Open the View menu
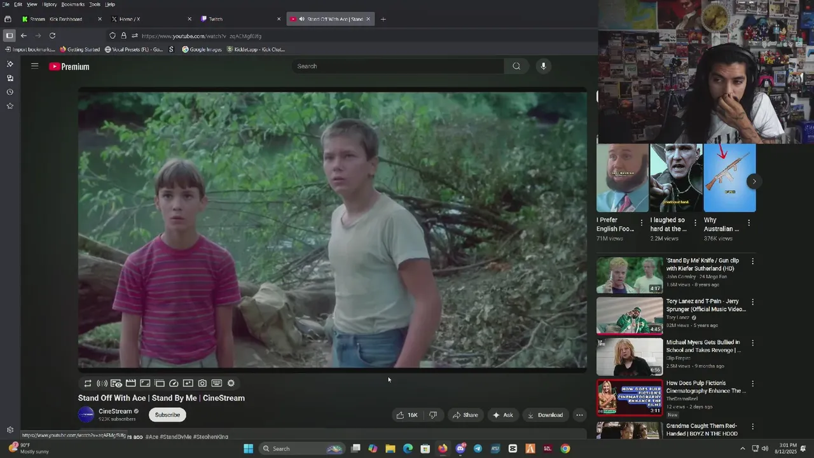814x458 pixels. point(32,4)
